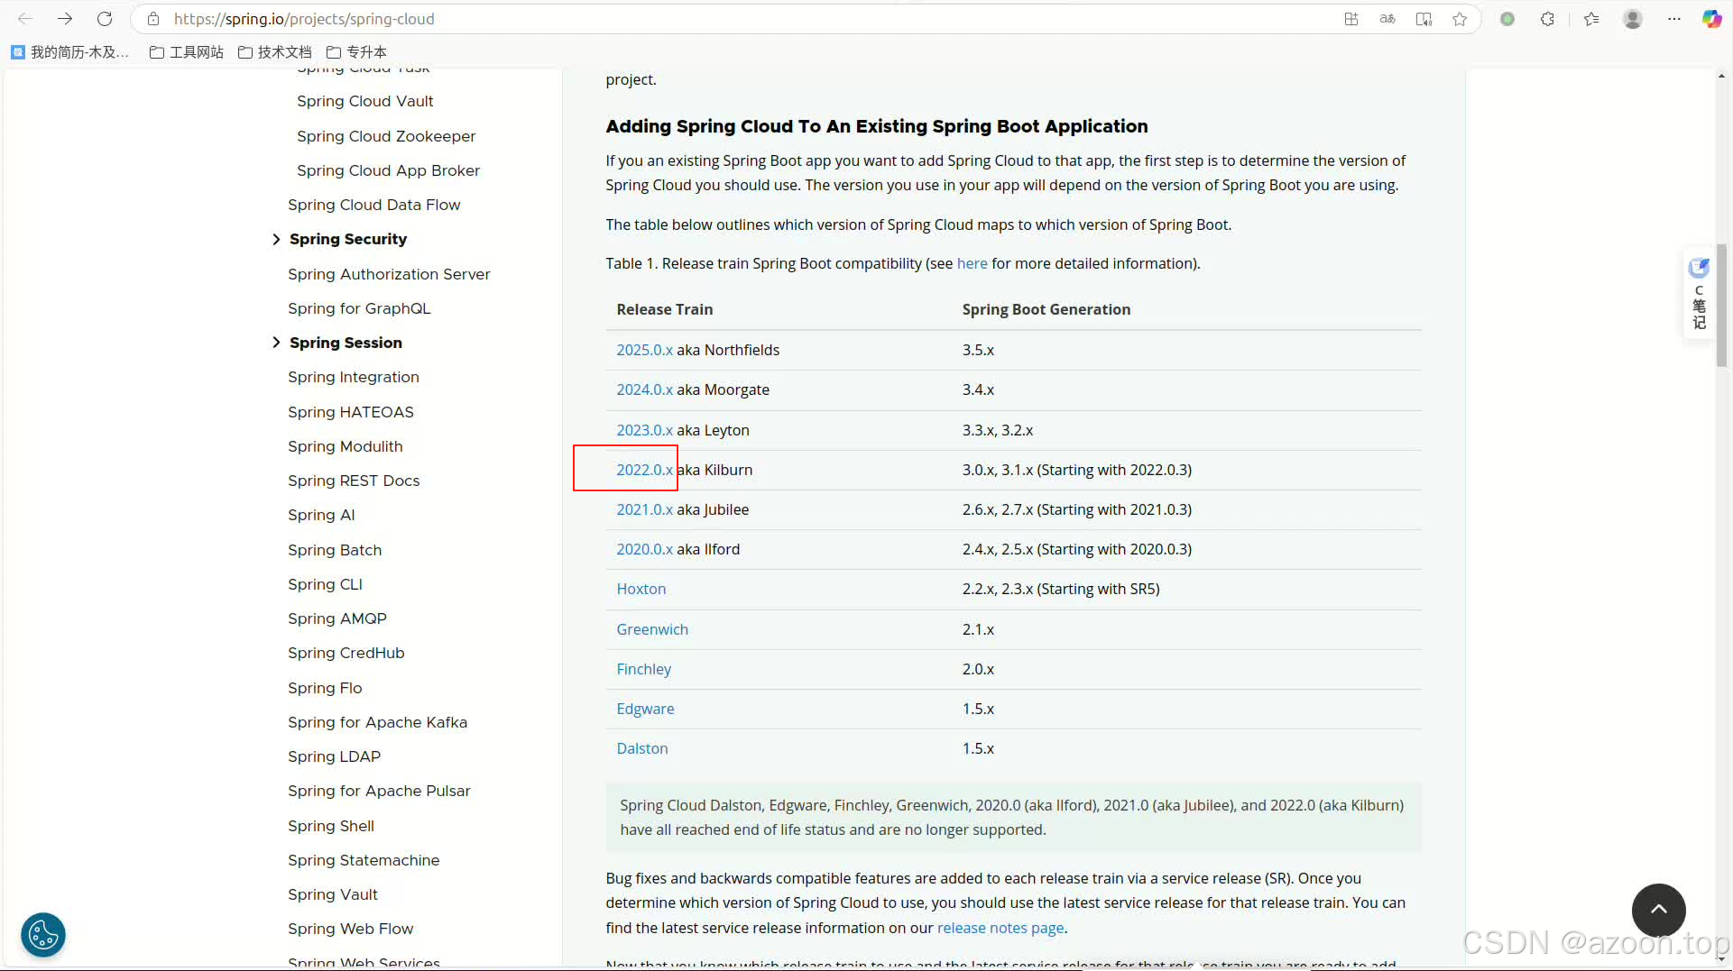Viewport: 1733px width, 971px height.
Task: Reload the page with refresh icon
Action: pyautogui.click(x=105, y=19)
